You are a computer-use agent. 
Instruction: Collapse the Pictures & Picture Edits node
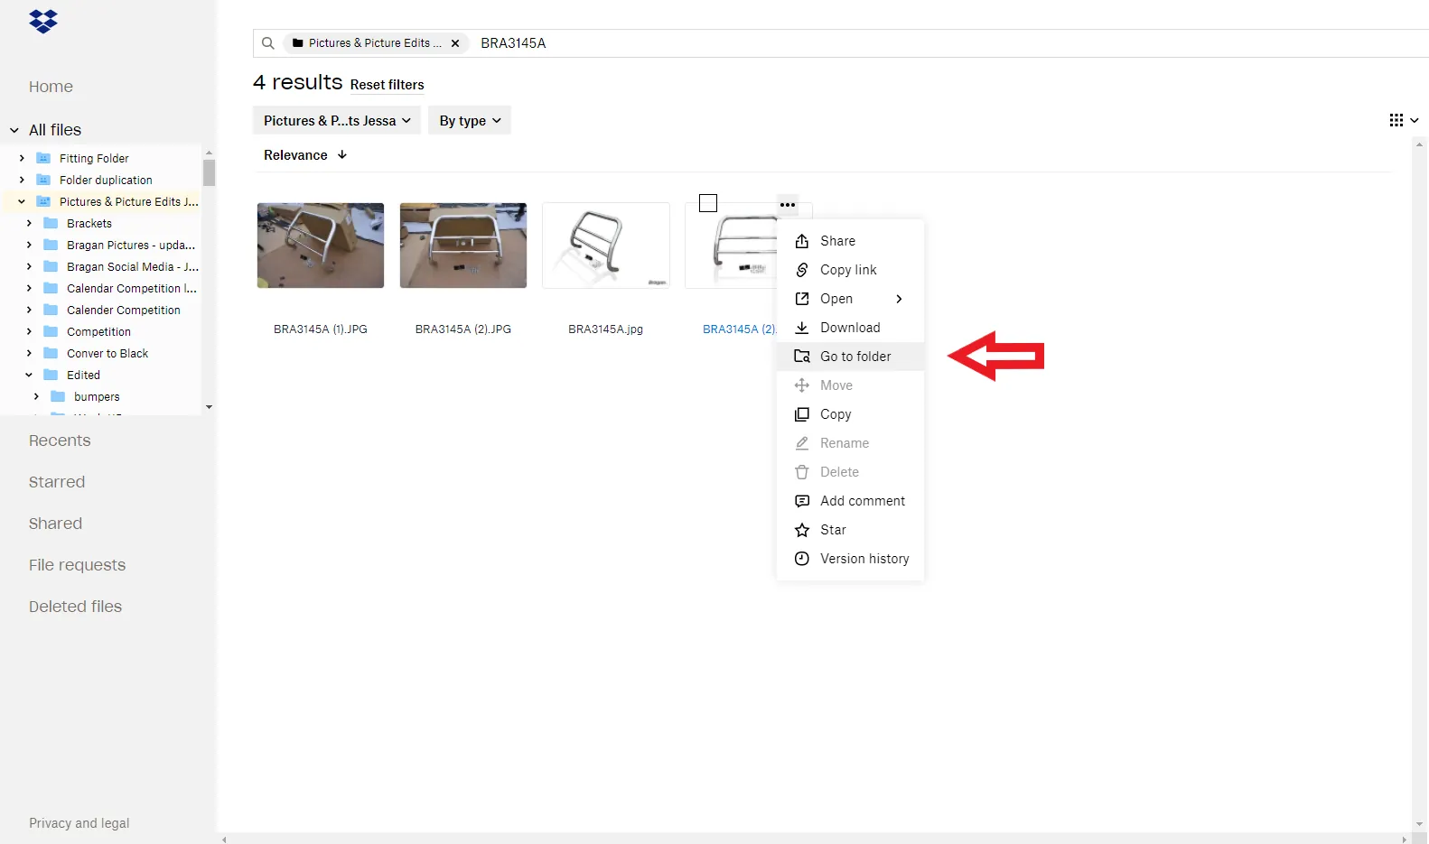point(22,201)
